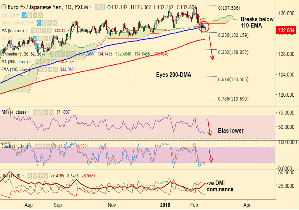The image size is (299, 210).
Task: Click the Ichimoku (9, 26, 52, 26) legend label
Action: coord(22,54)
